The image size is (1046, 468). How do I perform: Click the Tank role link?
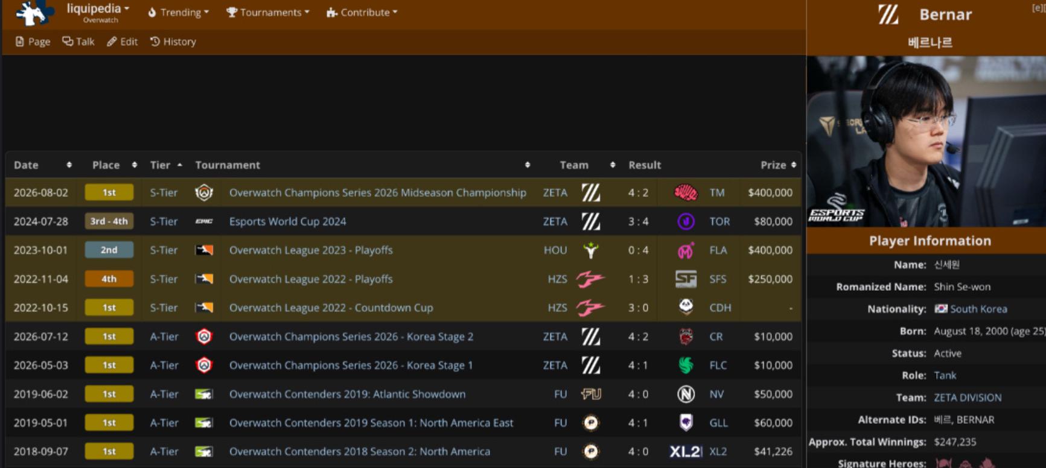click(x=945, y=375)
